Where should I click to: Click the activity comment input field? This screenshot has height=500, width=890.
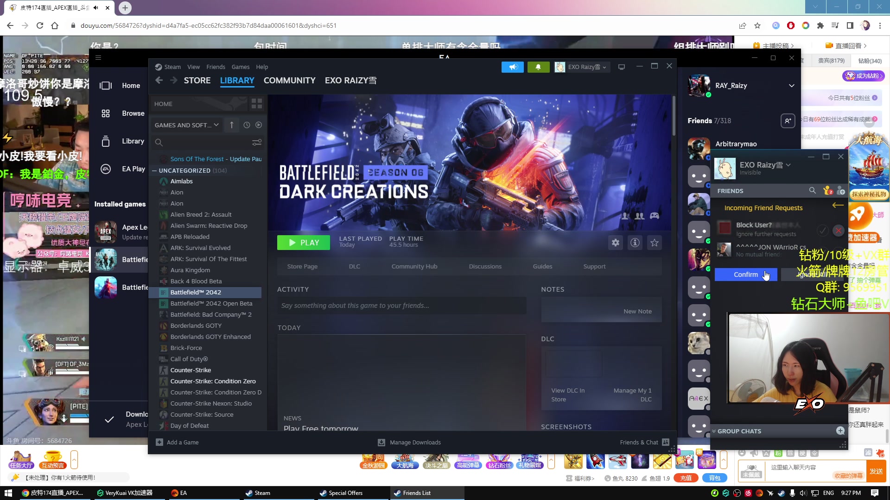pos(401,306)
